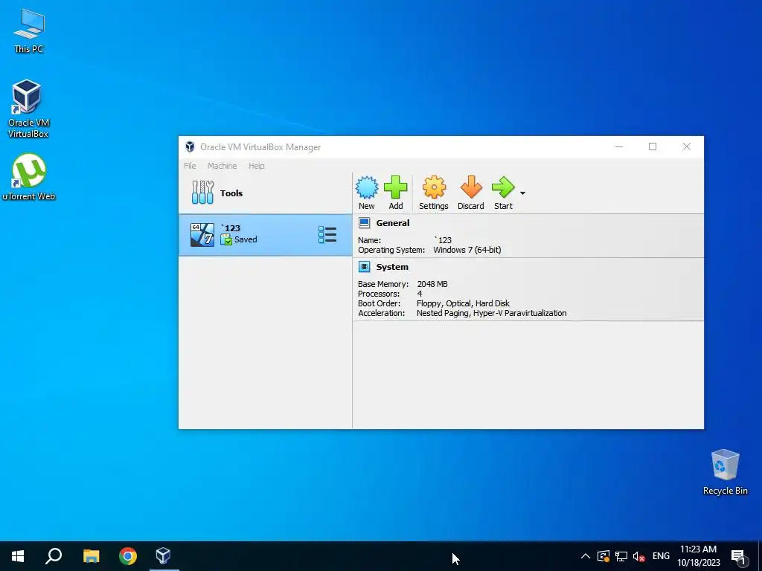
Task: Open the Help menu
Action: click(x=257, y=166)
